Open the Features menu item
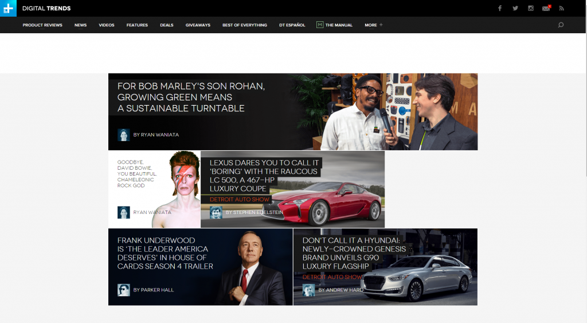The image size is (587, 323). [x=137, y=25]
